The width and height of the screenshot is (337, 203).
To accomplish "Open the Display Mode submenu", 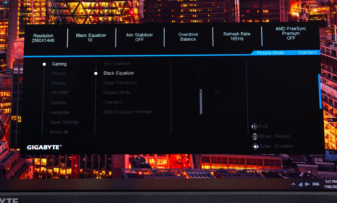I will tap(117, 92).
